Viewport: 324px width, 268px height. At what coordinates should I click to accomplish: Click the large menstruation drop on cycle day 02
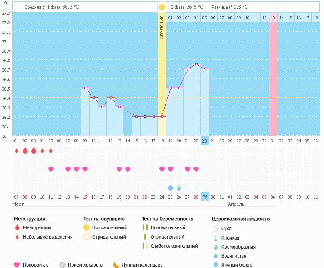tap(25, 150)
